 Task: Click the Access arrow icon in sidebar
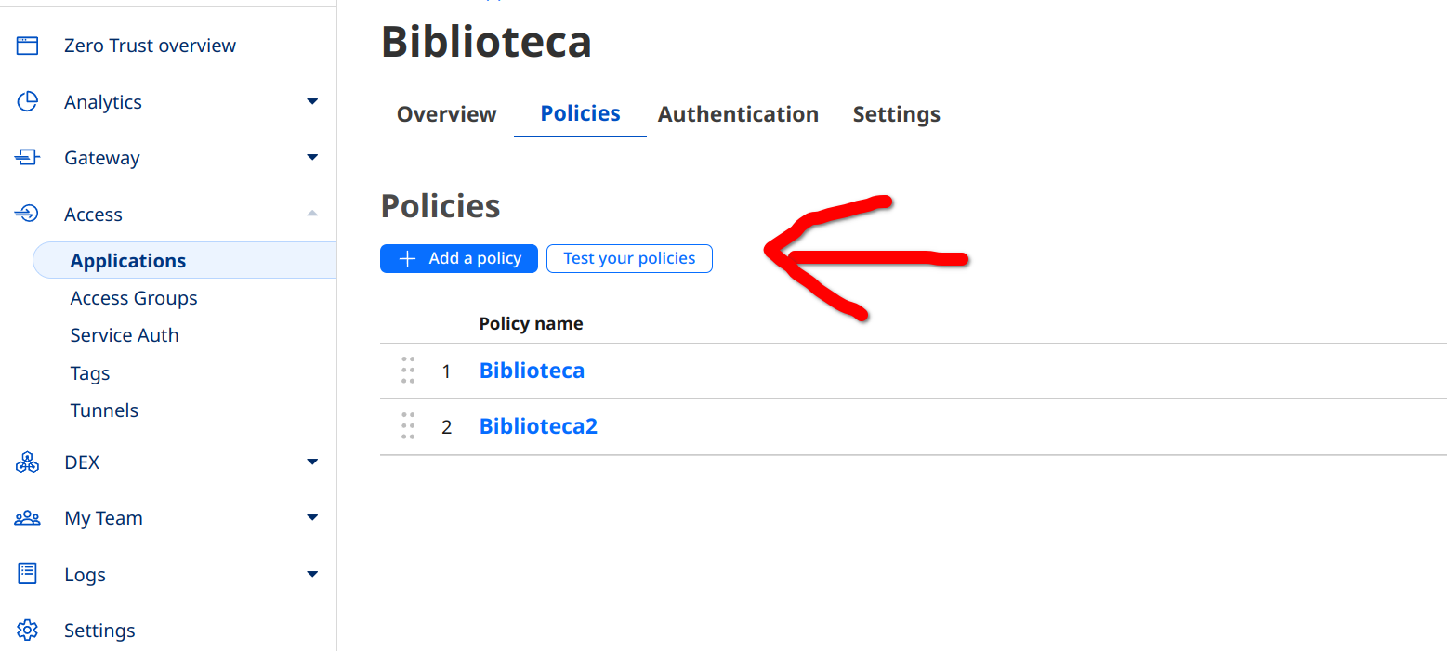(x=28, y=215)
